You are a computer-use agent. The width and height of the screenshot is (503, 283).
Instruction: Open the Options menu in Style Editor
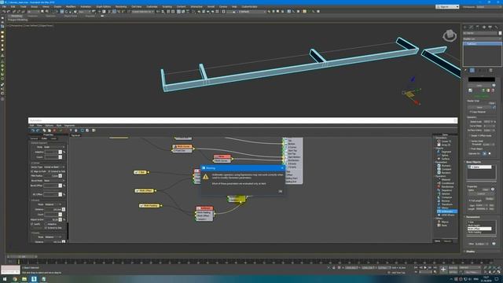coord(49,126)
